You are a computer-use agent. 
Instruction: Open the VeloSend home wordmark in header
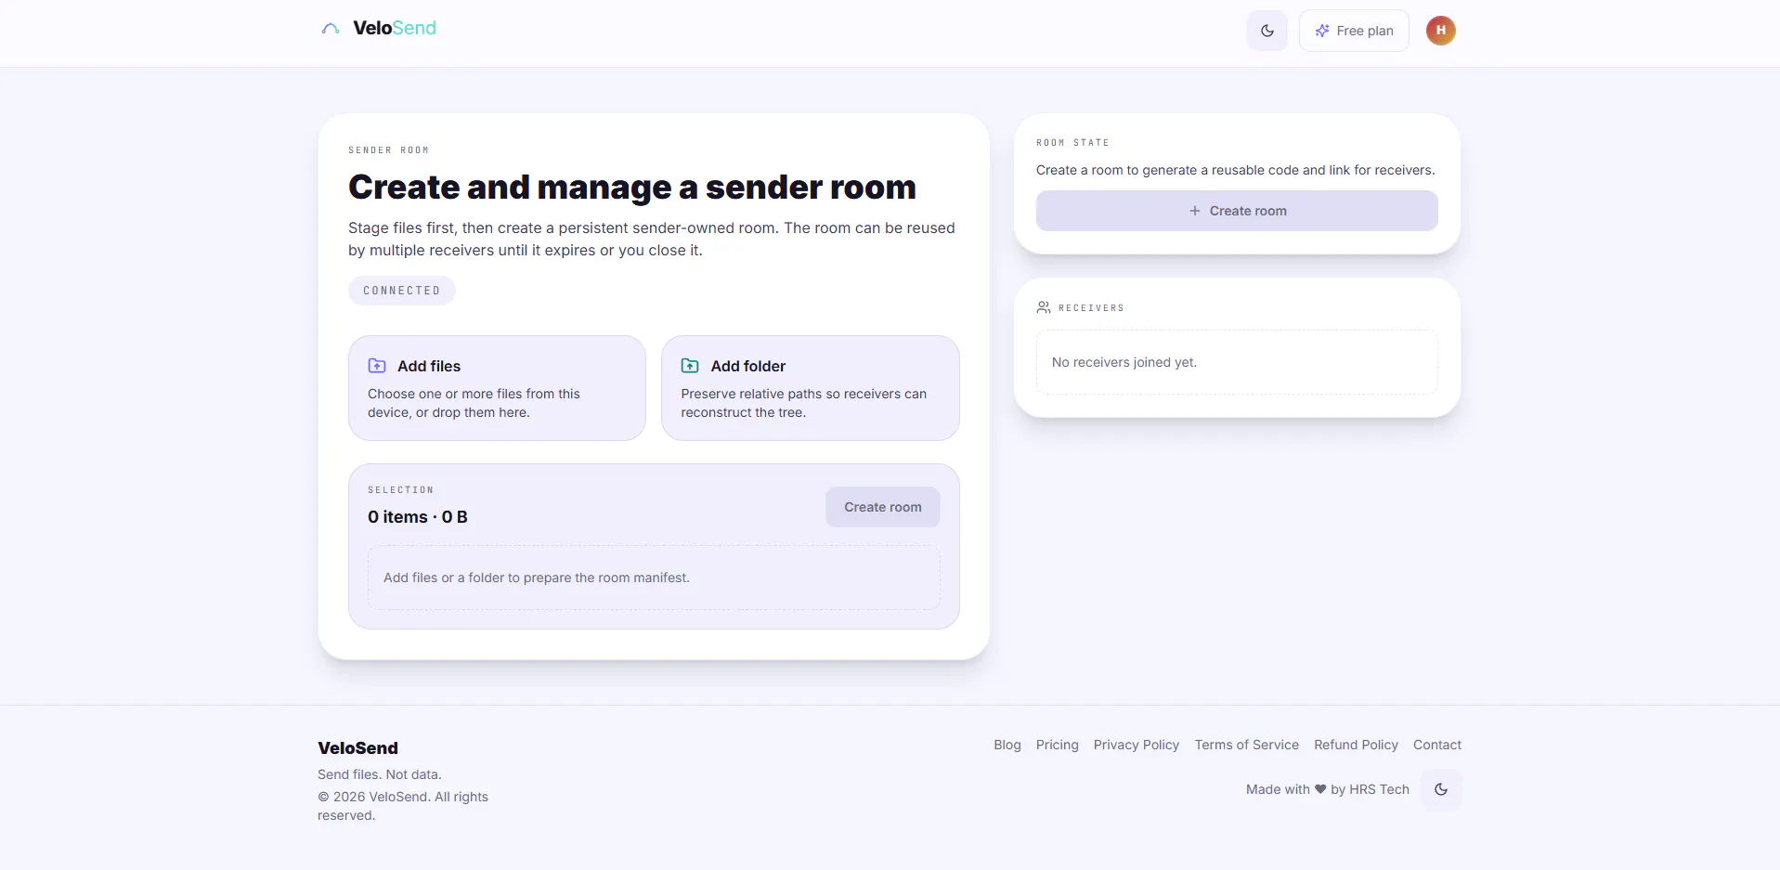pos(395,29)
